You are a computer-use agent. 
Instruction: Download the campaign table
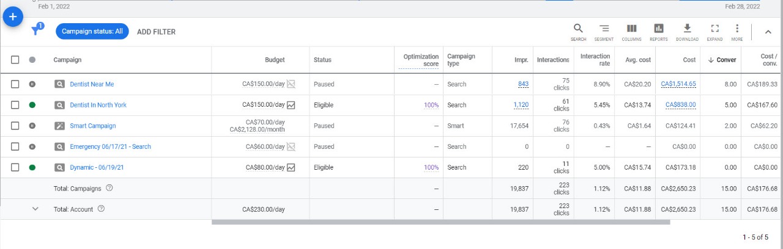pyautogui.click(x=687, y=32)
